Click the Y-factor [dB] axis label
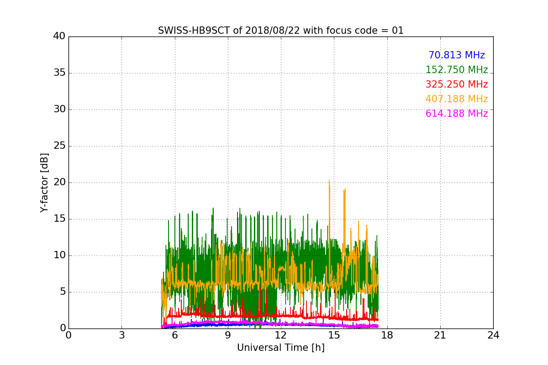 point(44,182)
